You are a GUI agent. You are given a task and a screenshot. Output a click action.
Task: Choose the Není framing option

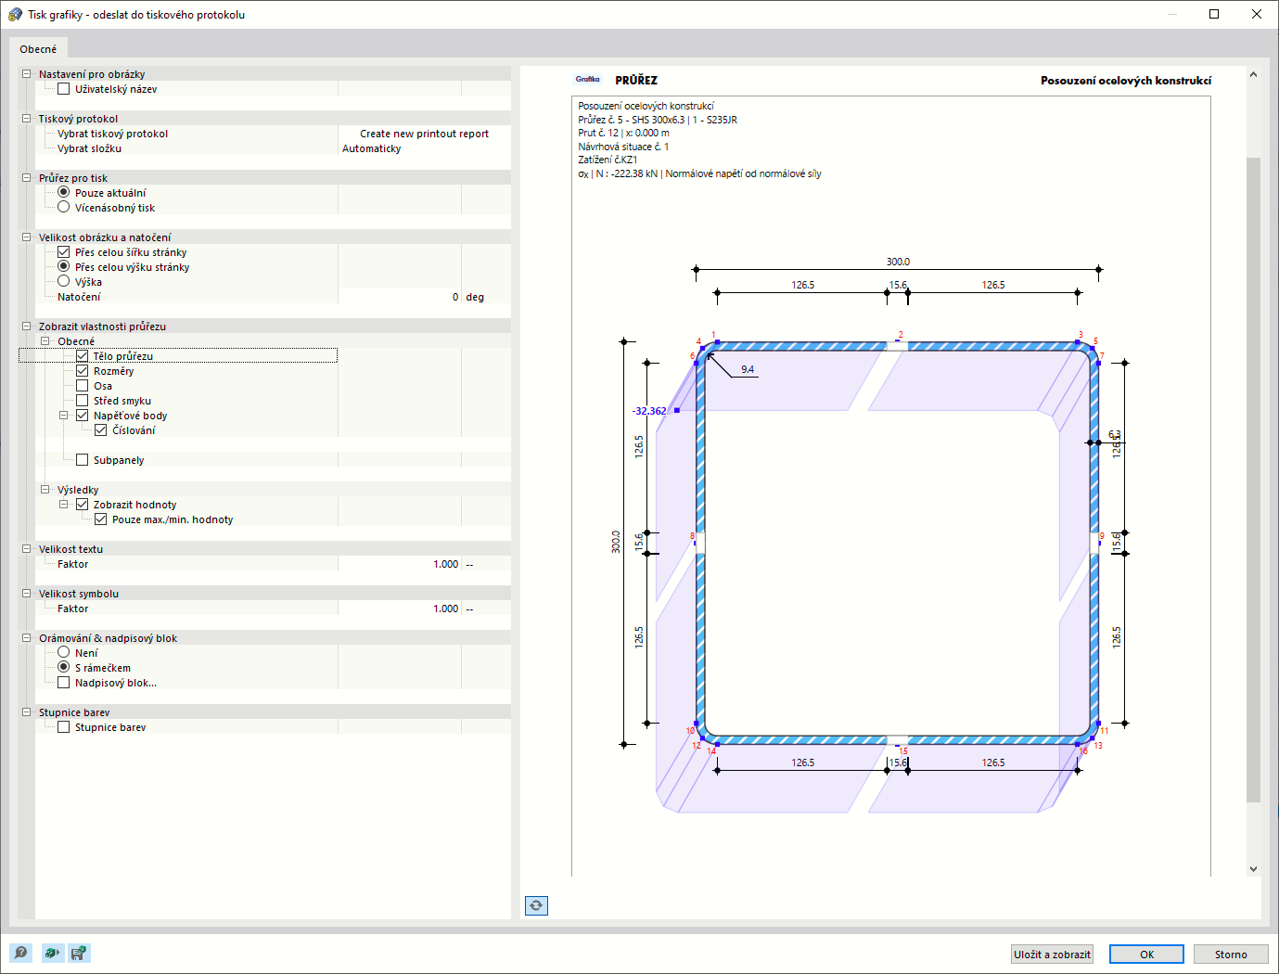[x=64, y=652]
